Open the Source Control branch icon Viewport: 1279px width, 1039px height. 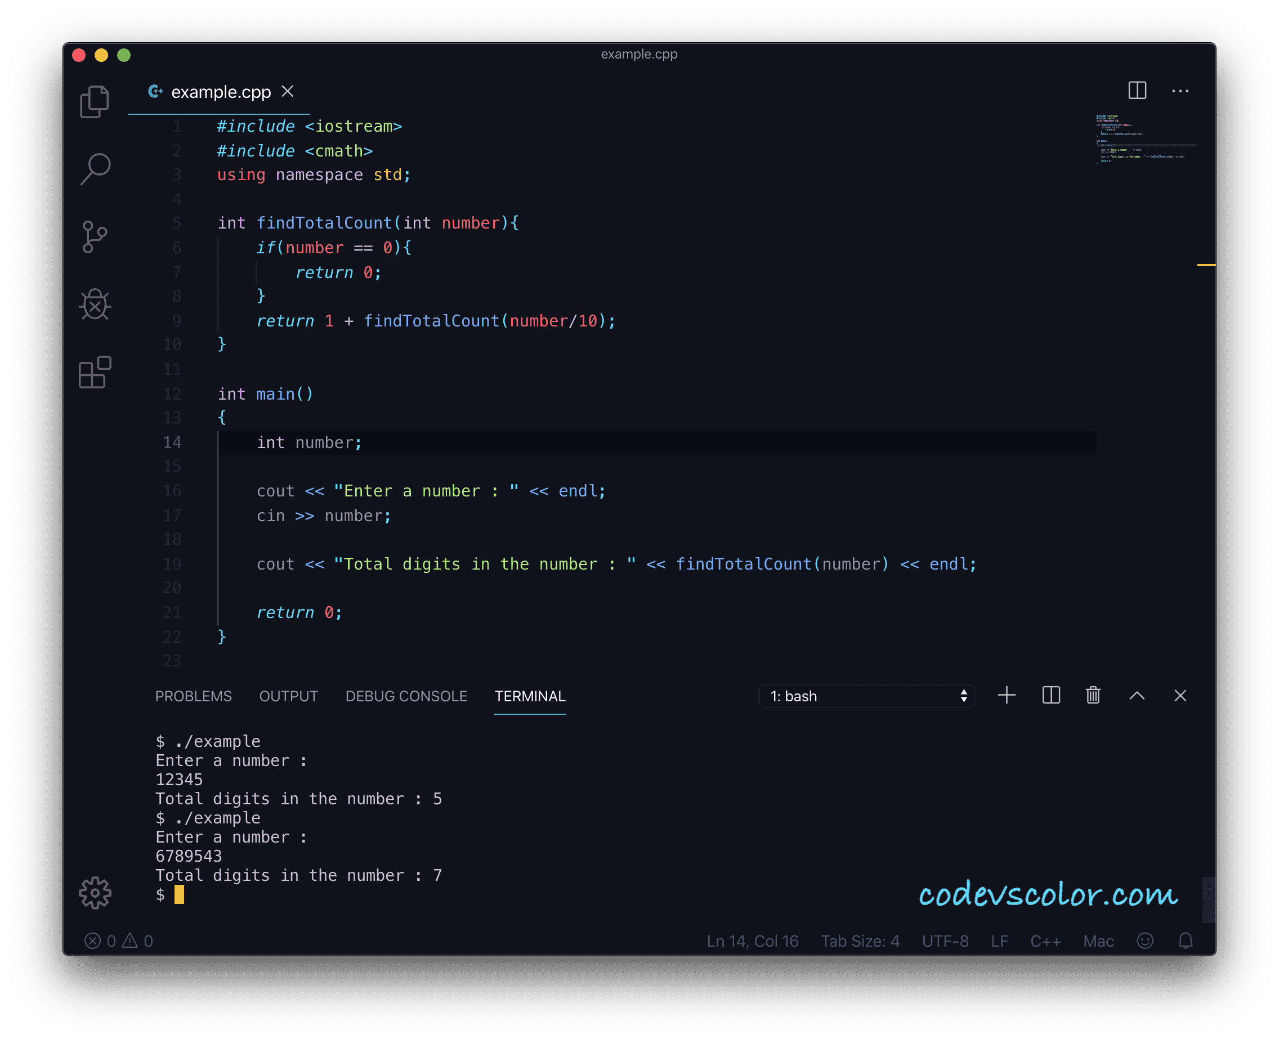click(95, 237)
